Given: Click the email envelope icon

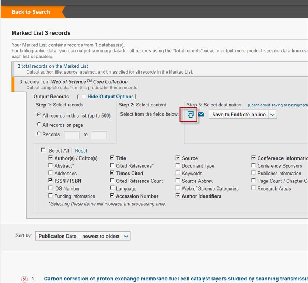Looking at the screenshot, I should click(201, 114).
